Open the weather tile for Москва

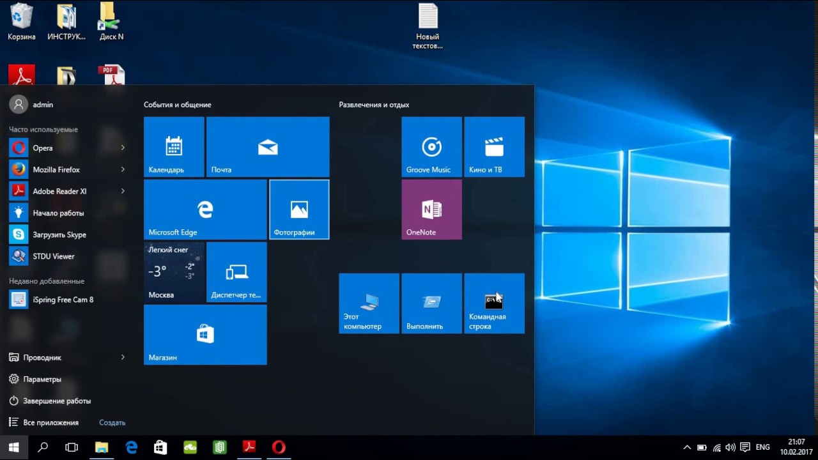tap(174, 272)
